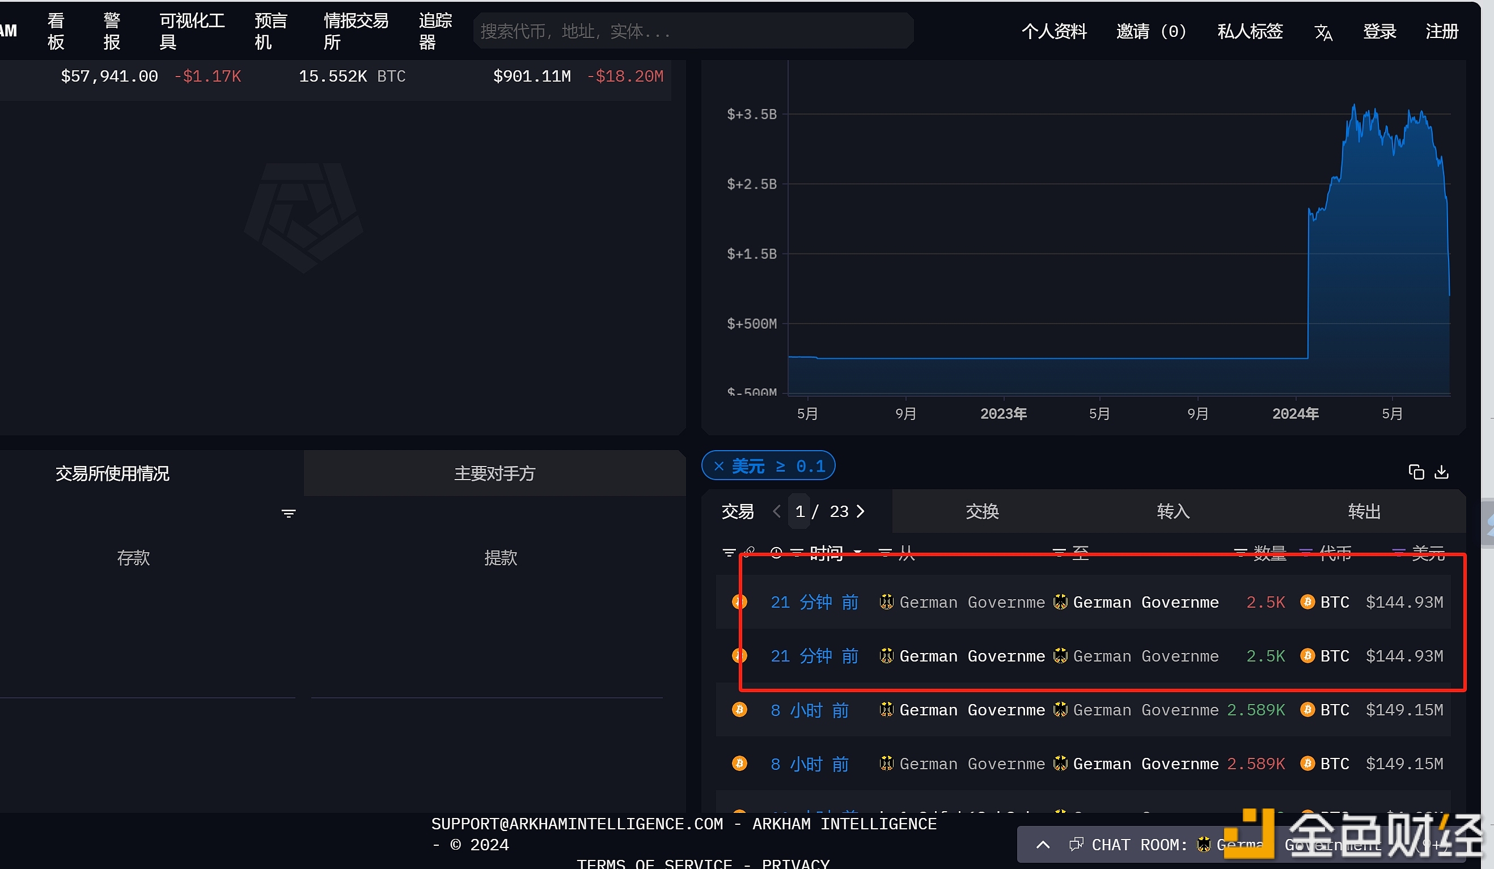1494x869 pixels.
Task: Copy the transactions table with copy icon
Action: (1416, 472)
